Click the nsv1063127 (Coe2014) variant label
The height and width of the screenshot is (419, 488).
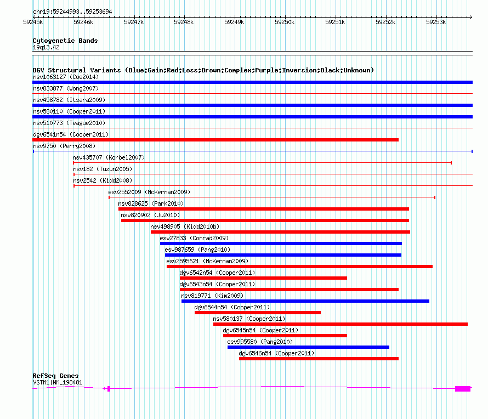tap(66, 77)
